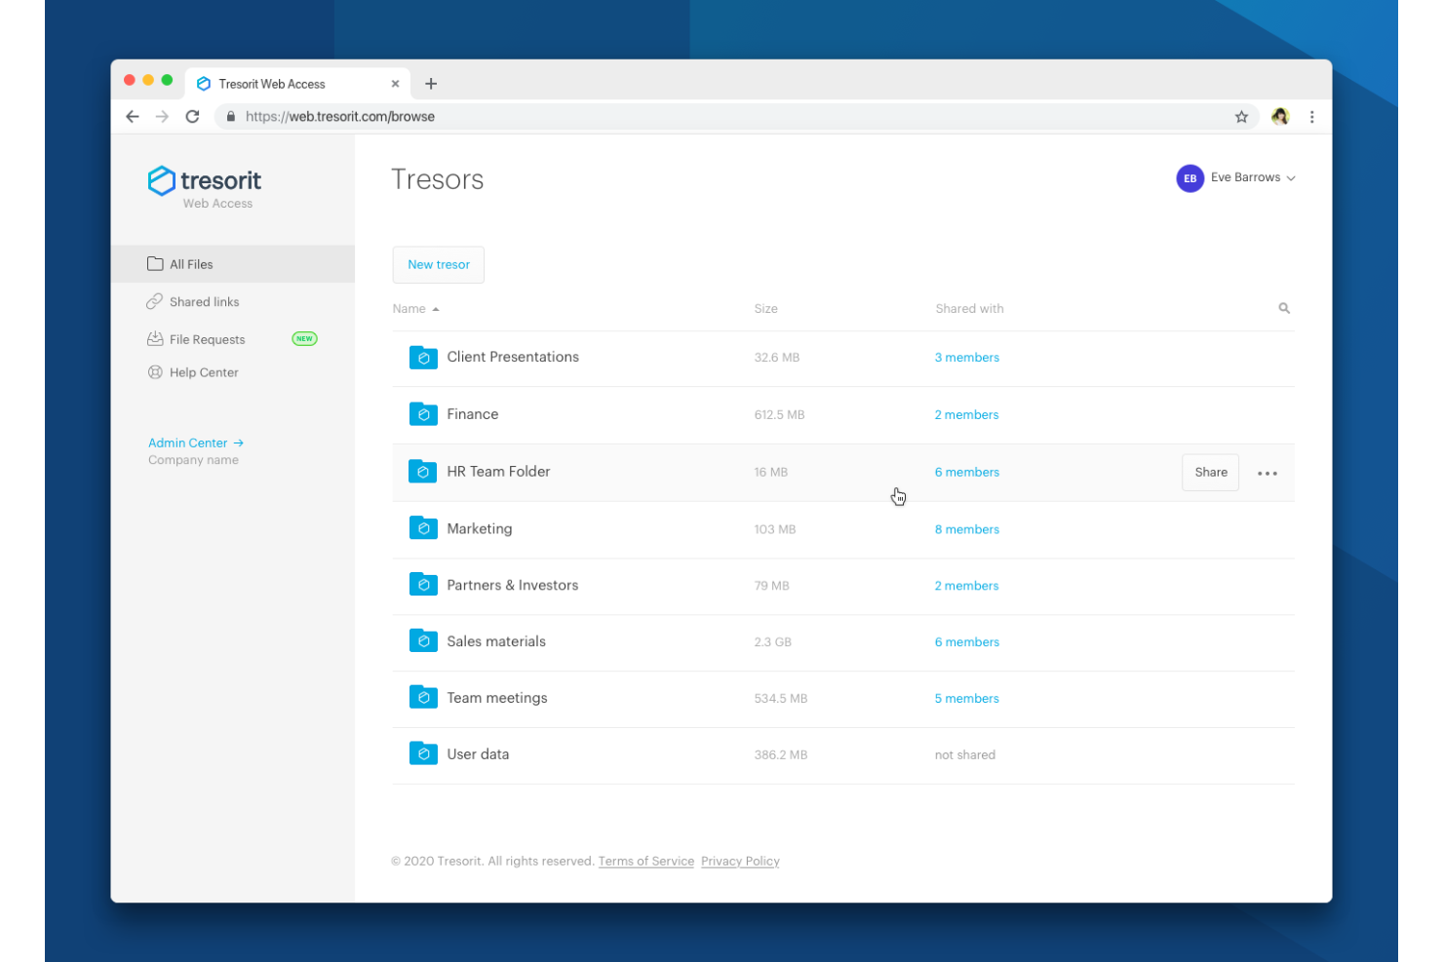Open the Marketing tresor name
Viewport: 1443px width, 962px height.
point(480,528)
